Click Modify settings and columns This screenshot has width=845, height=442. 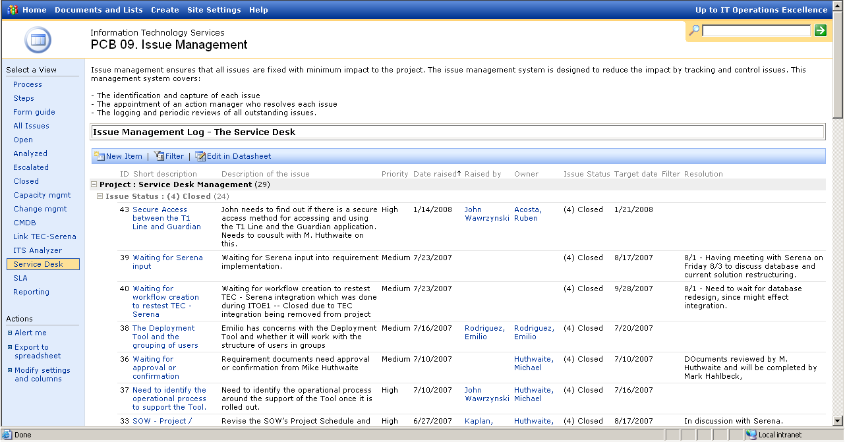pos(42,375)
